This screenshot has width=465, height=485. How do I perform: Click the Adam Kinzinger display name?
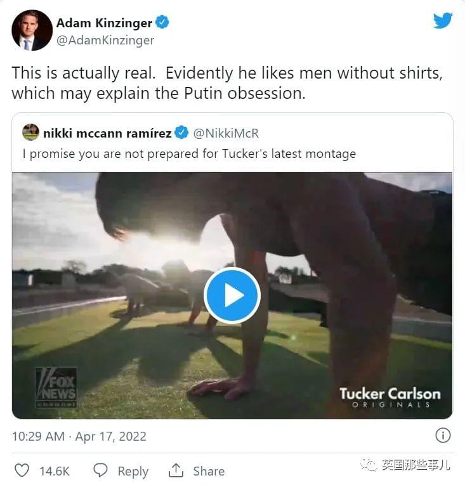pyautogui.click(x=104, y=23)
